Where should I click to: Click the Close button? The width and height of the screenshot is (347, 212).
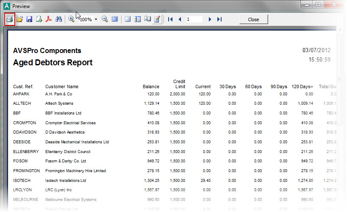pos(253,20)
